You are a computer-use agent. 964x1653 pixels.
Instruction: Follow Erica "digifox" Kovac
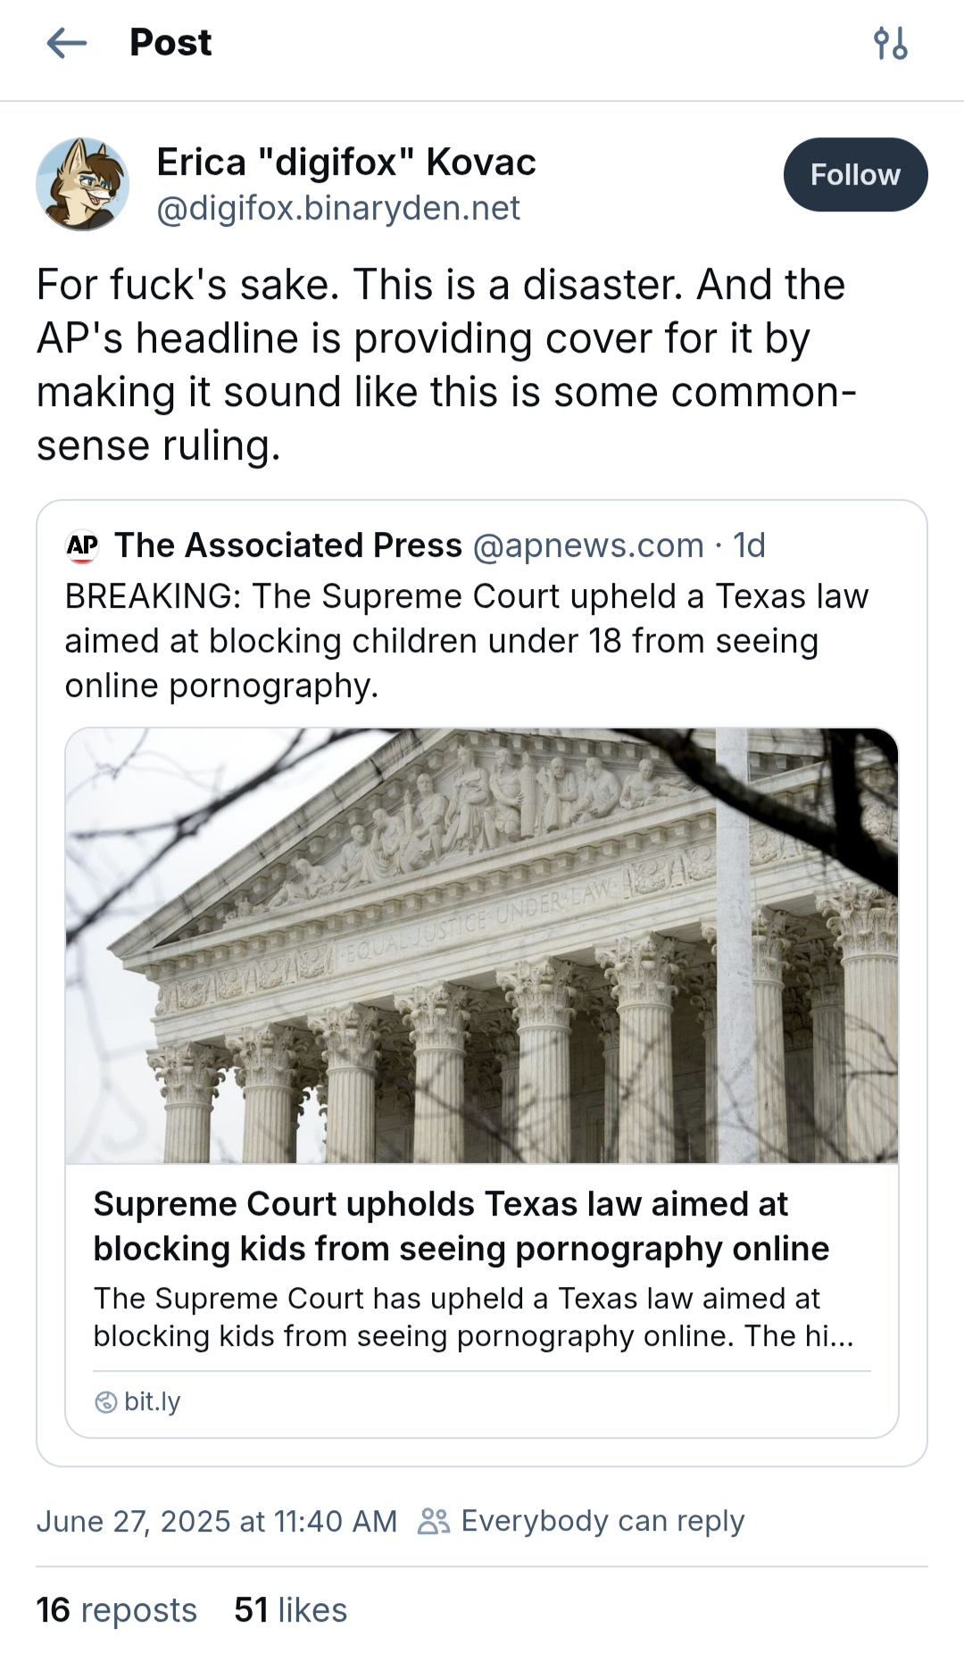click(854, 175)
